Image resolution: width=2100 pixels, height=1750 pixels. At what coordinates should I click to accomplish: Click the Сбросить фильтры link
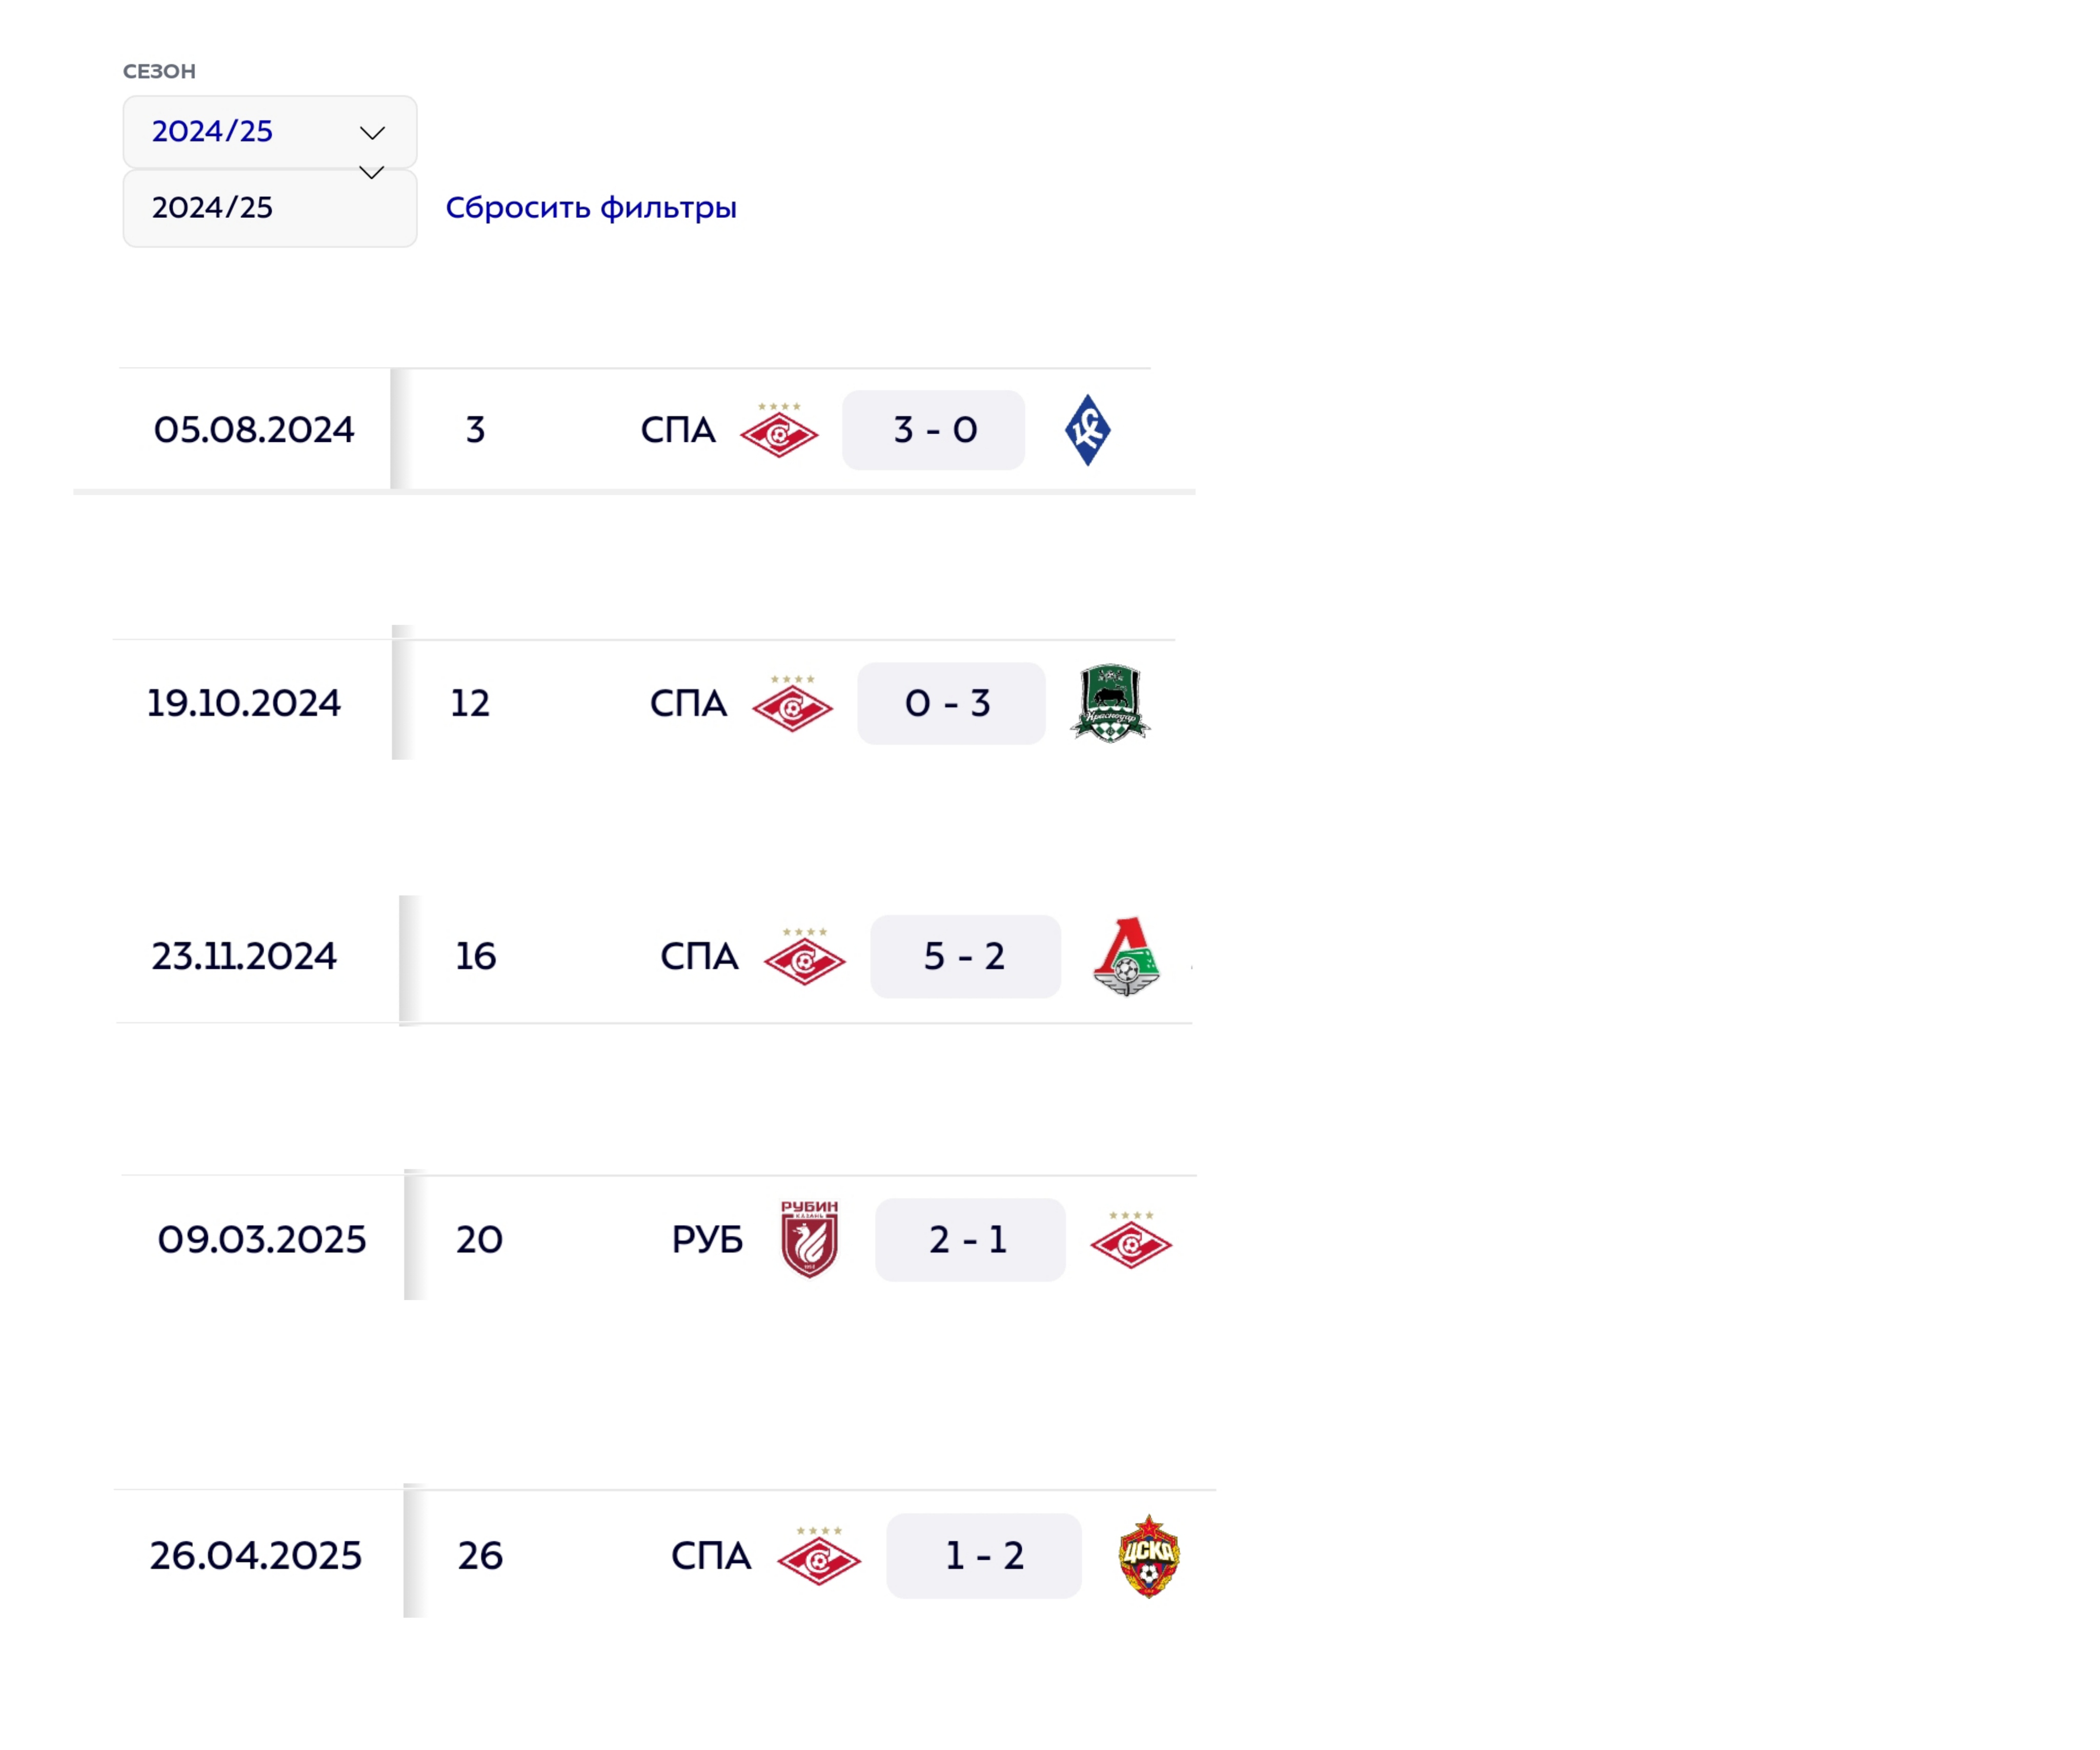point(590,208)
